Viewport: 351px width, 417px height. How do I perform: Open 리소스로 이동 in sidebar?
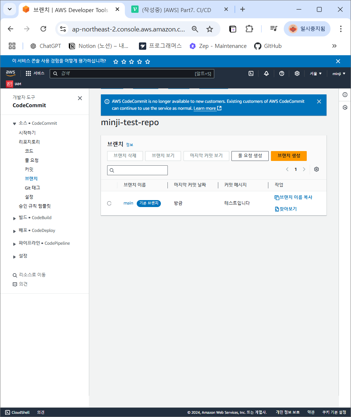pos(29,275)
